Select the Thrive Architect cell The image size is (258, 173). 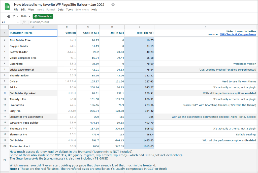33,146
